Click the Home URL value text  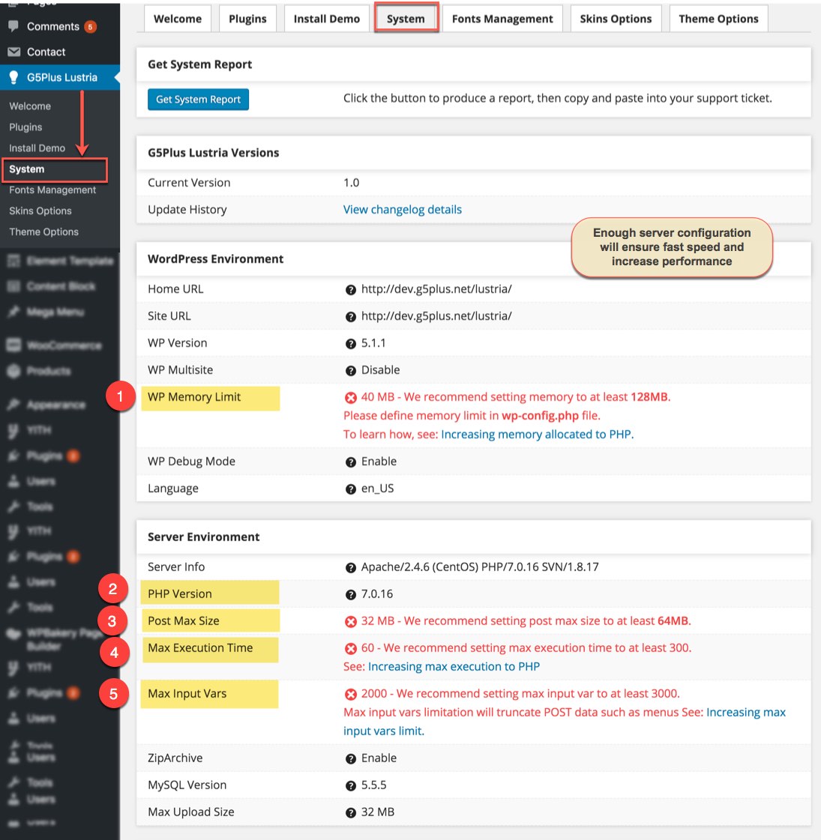[x=436, y=288]
